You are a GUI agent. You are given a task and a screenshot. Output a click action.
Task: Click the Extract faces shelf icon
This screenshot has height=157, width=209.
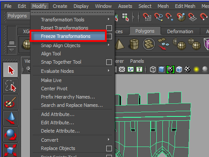point(163,44)
